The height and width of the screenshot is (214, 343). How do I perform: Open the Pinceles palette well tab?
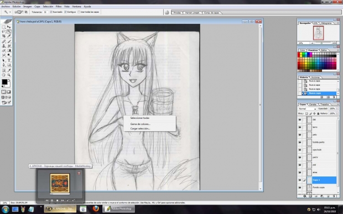(x=177, y=13)
